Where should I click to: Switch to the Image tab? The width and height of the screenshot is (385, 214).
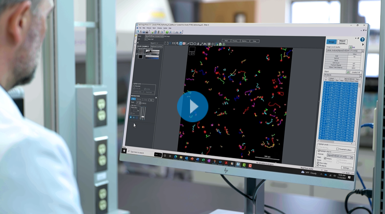click(331, 42)
